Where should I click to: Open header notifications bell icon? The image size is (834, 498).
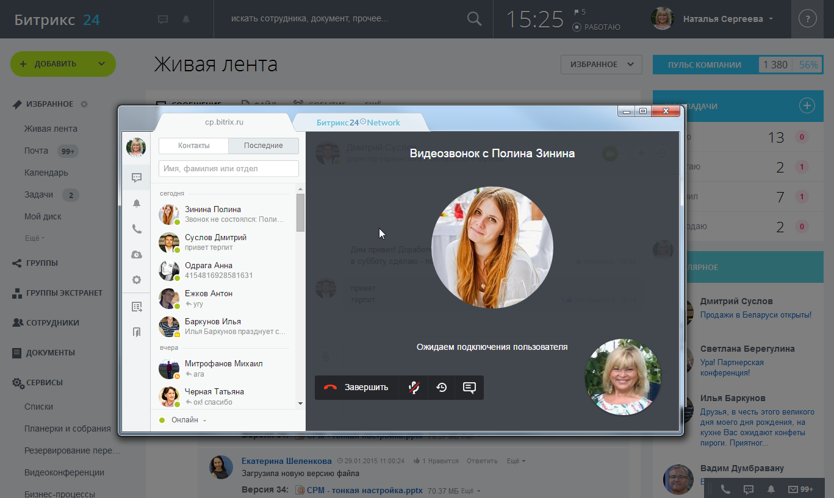(x=186, y=19)
